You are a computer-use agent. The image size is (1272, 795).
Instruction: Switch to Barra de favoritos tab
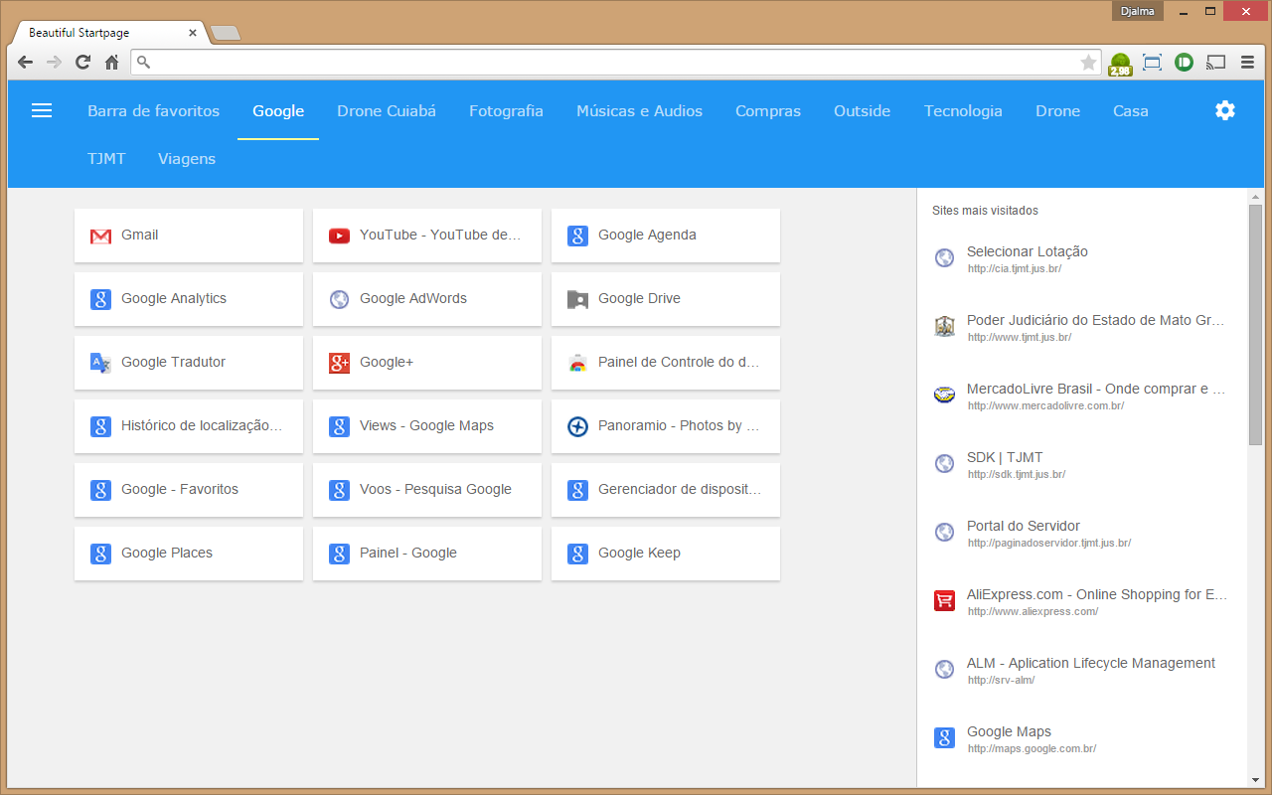tap(153, 111)
